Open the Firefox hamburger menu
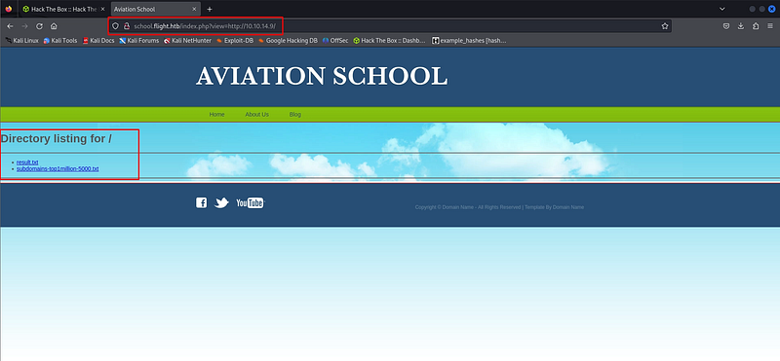 pos(770,26)
